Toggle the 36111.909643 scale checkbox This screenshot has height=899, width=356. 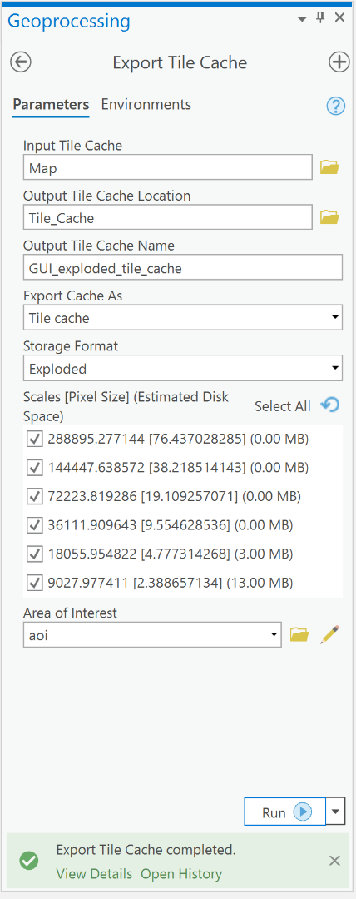tap(35, 525)
